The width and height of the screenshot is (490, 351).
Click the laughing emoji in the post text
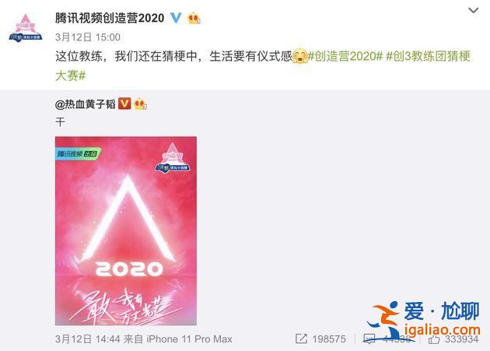click(x=299, y=56)
